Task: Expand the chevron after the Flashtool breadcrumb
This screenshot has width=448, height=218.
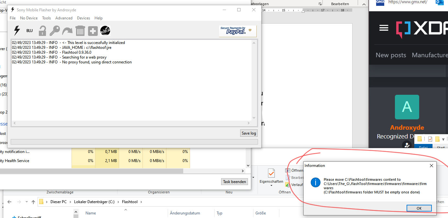Action: [141, 202]
